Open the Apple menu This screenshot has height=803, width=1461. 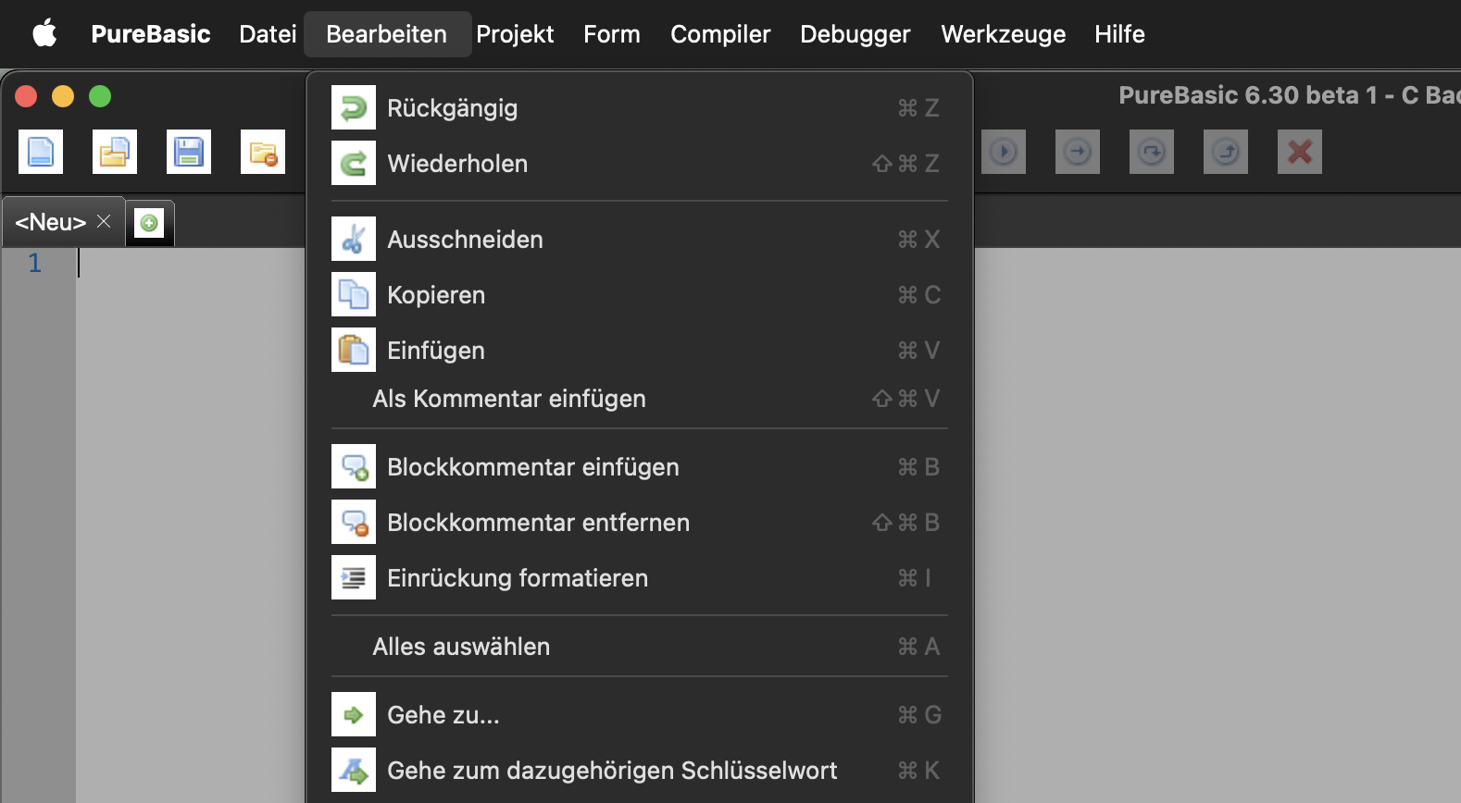pyautogui.click(x=44, y=34)
